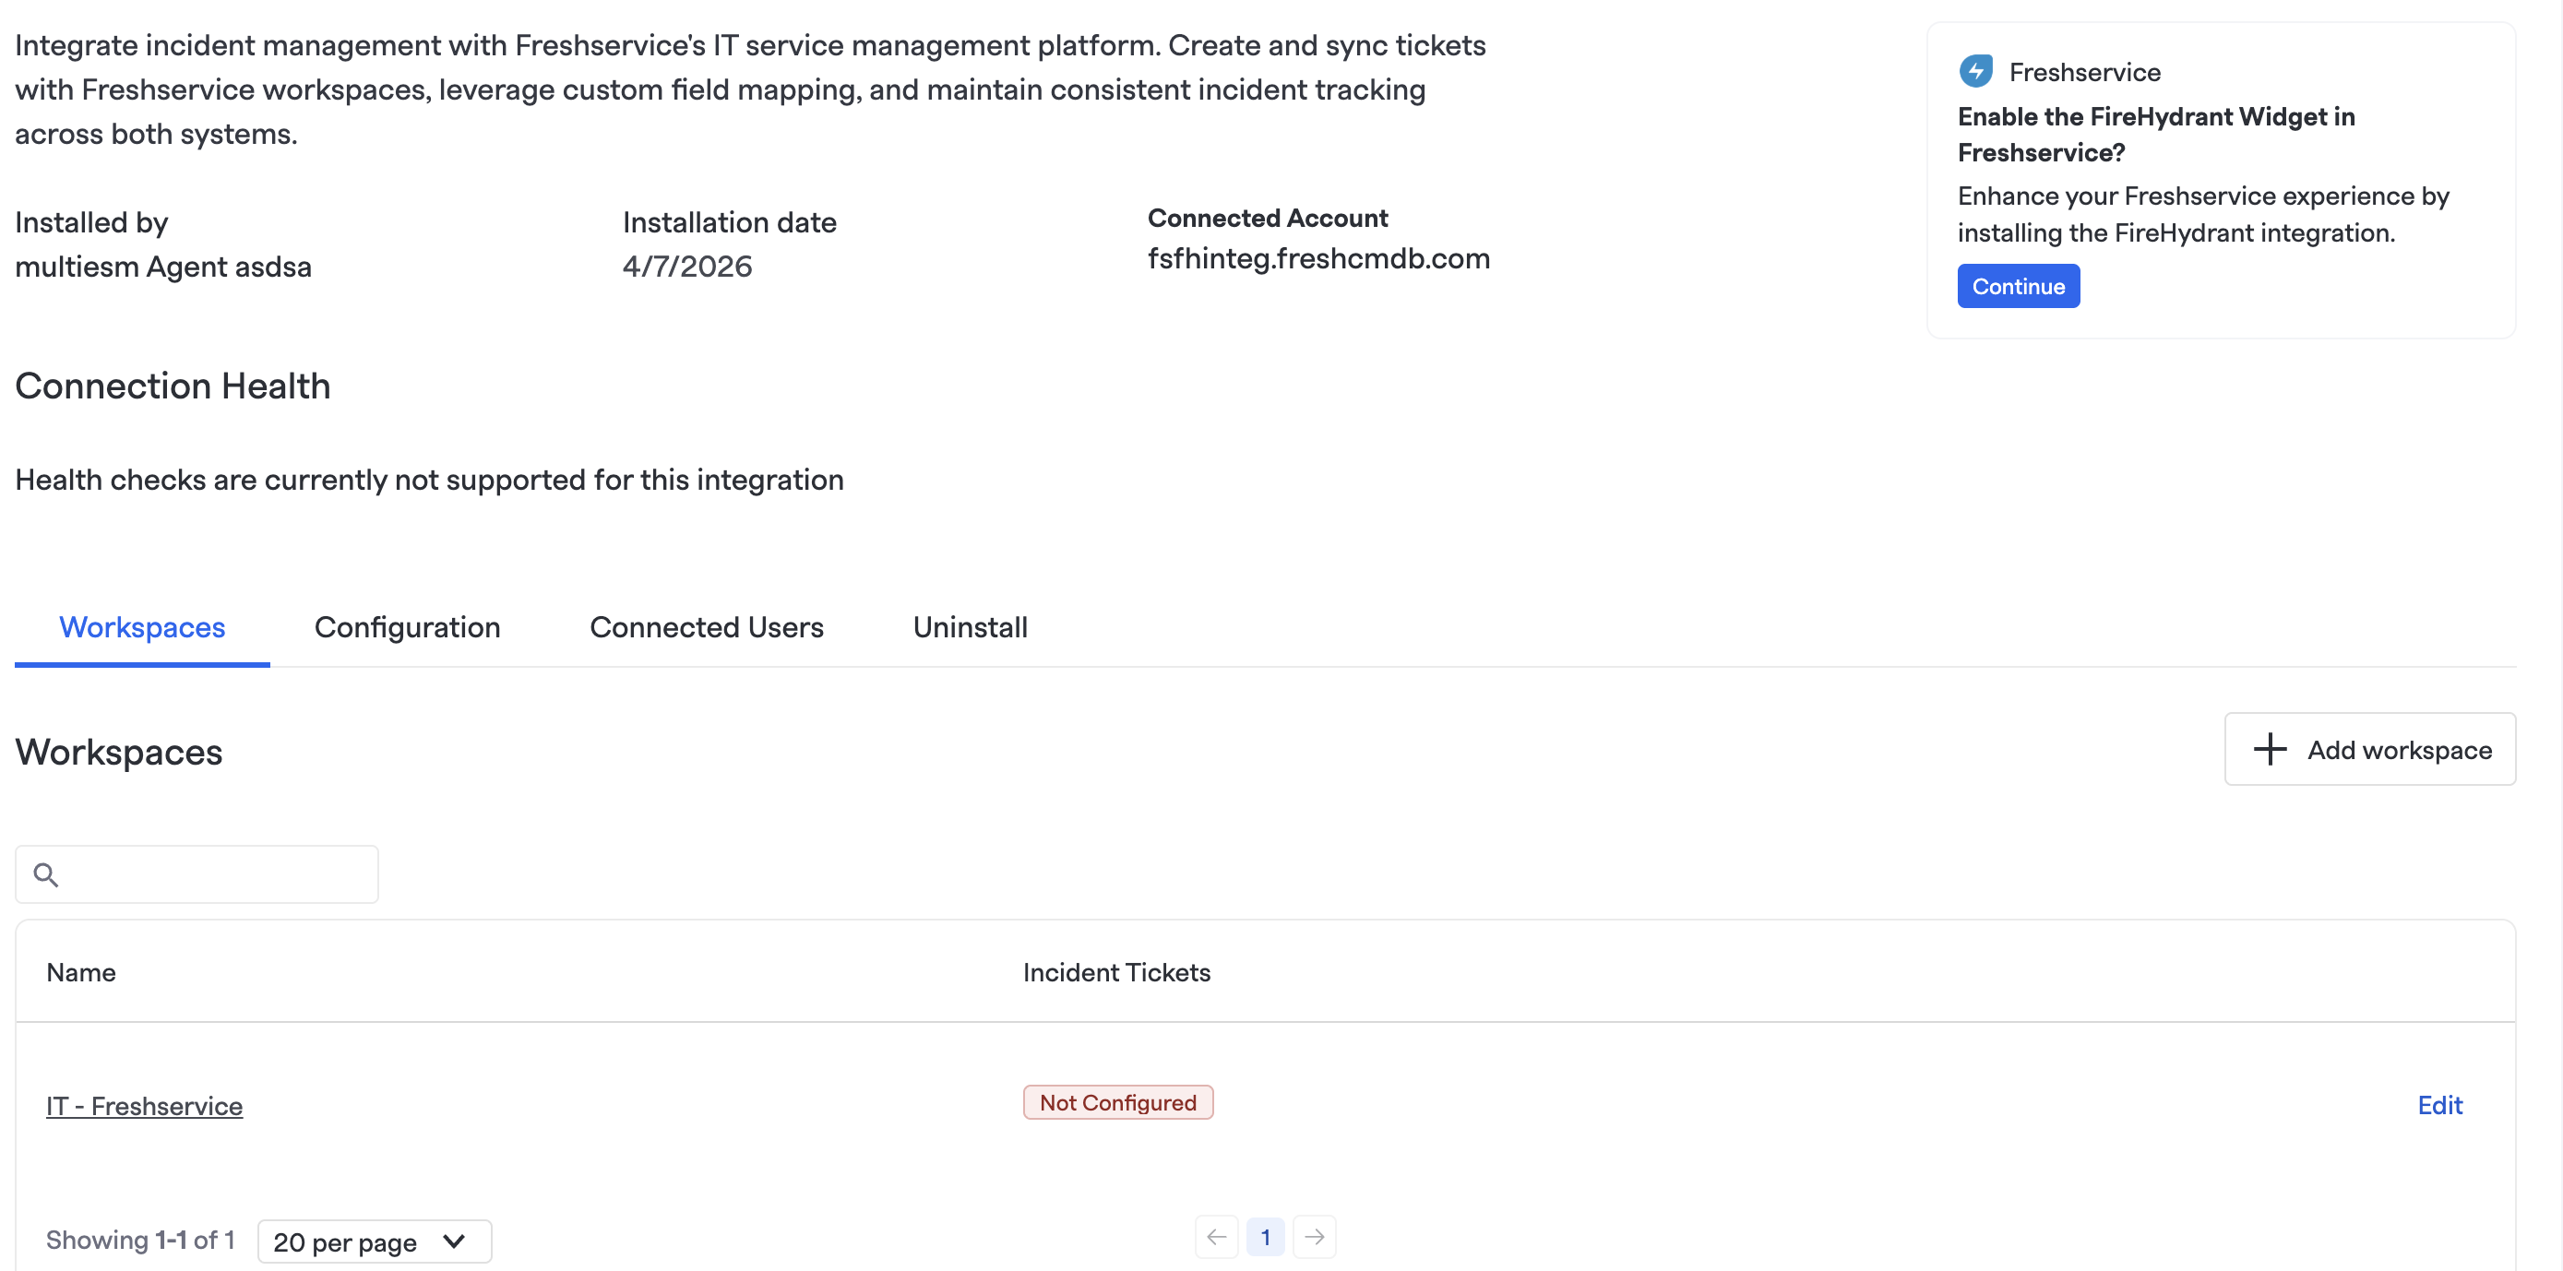Click the magnifier icon in the search box
2563x1271 pixels.
tap(46, 874)
